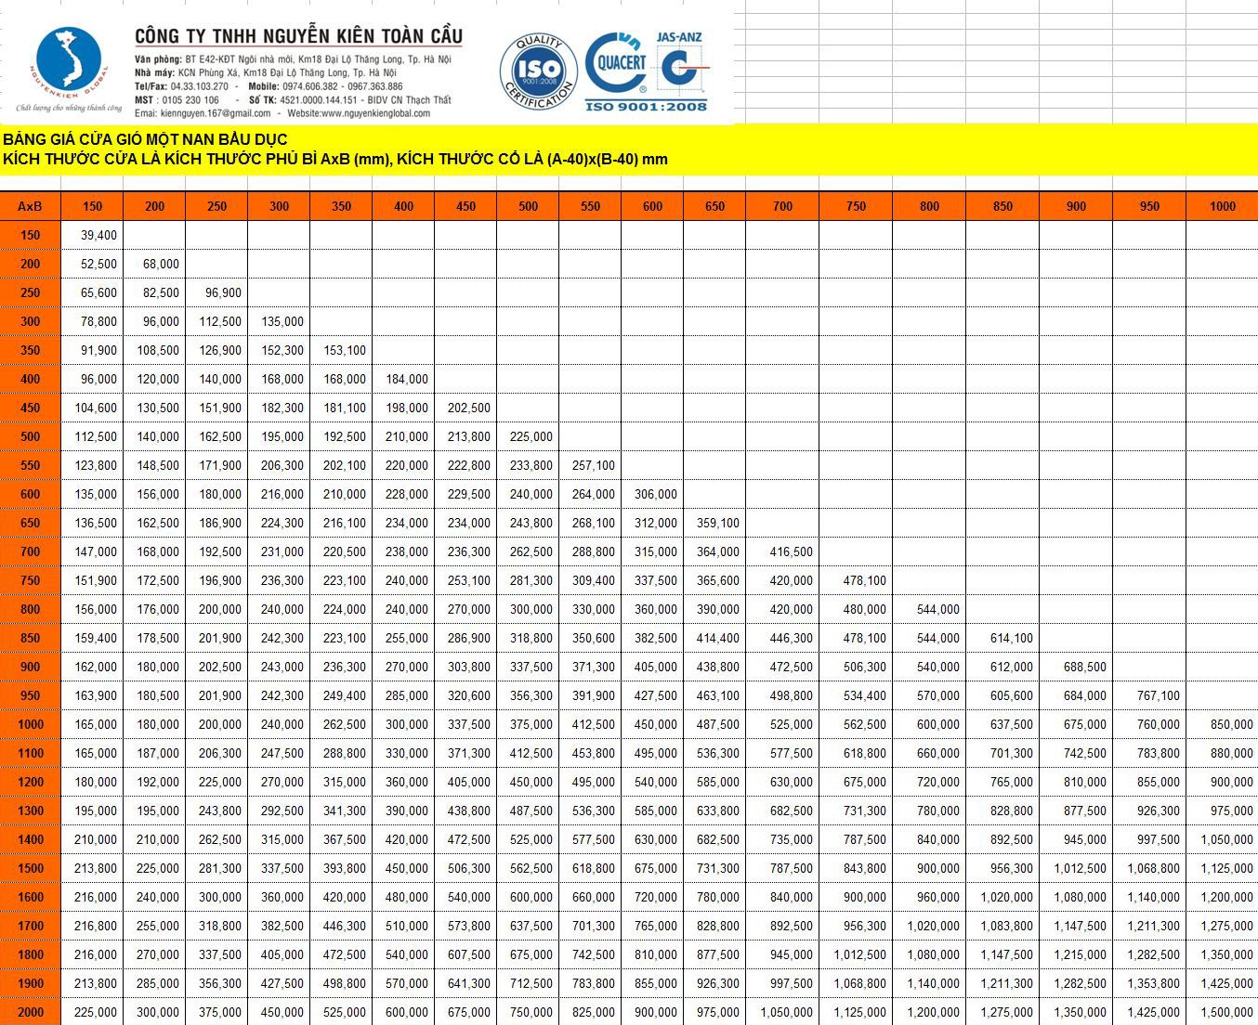Image resolution: width=1258 pixels, height=1025 pixels.
Task: Select cell 1,200,000 in row 1600
Action: (x=1223, y=897)
